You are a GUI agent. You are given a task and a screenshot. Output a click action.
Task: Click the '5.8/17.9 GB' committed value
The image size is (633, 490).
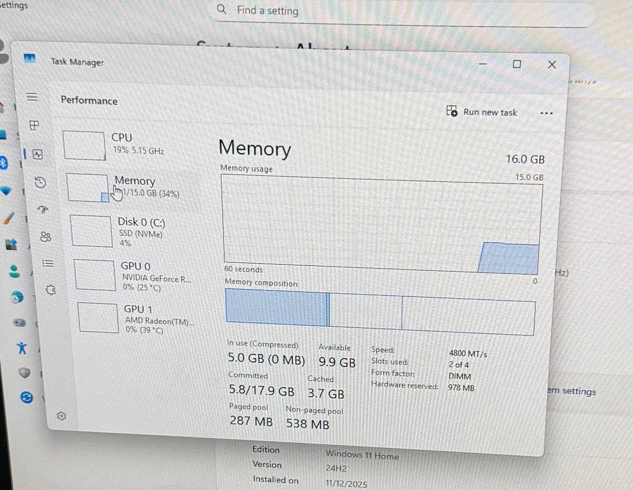(261, 390)
